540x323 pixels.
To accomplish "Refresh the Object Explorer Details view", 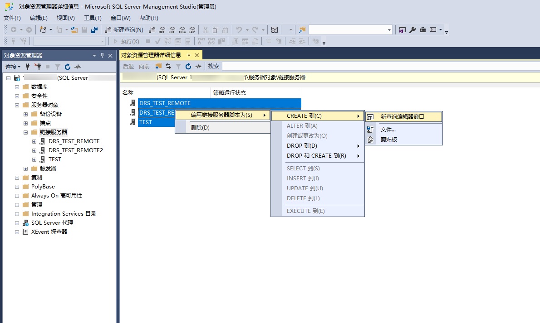I will click(x=188, y=66).
